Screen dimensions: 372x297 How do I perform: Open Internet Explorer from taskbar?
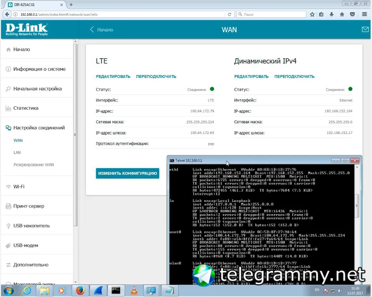(x=26, y=291)
